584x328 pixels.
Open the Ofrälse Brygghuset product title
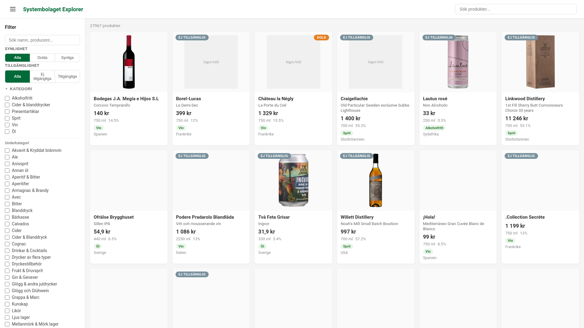[113, 217]
